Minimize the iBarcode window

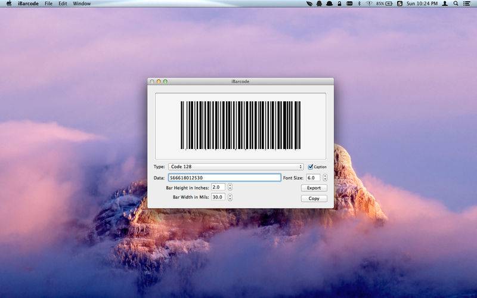(x=159, y=82)
